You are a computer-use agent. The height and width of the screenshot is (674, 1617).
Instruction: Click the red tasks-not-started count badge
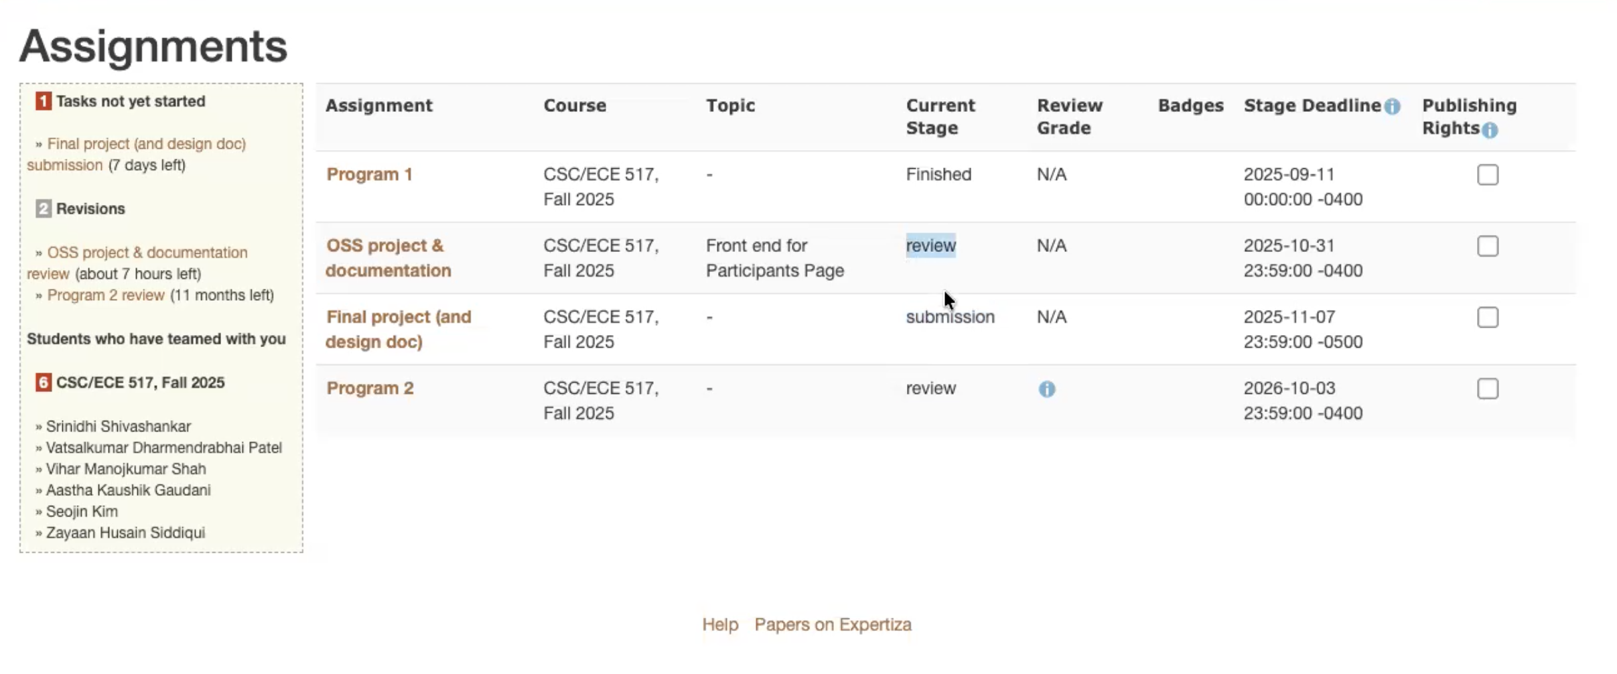(x=44, y=101)
